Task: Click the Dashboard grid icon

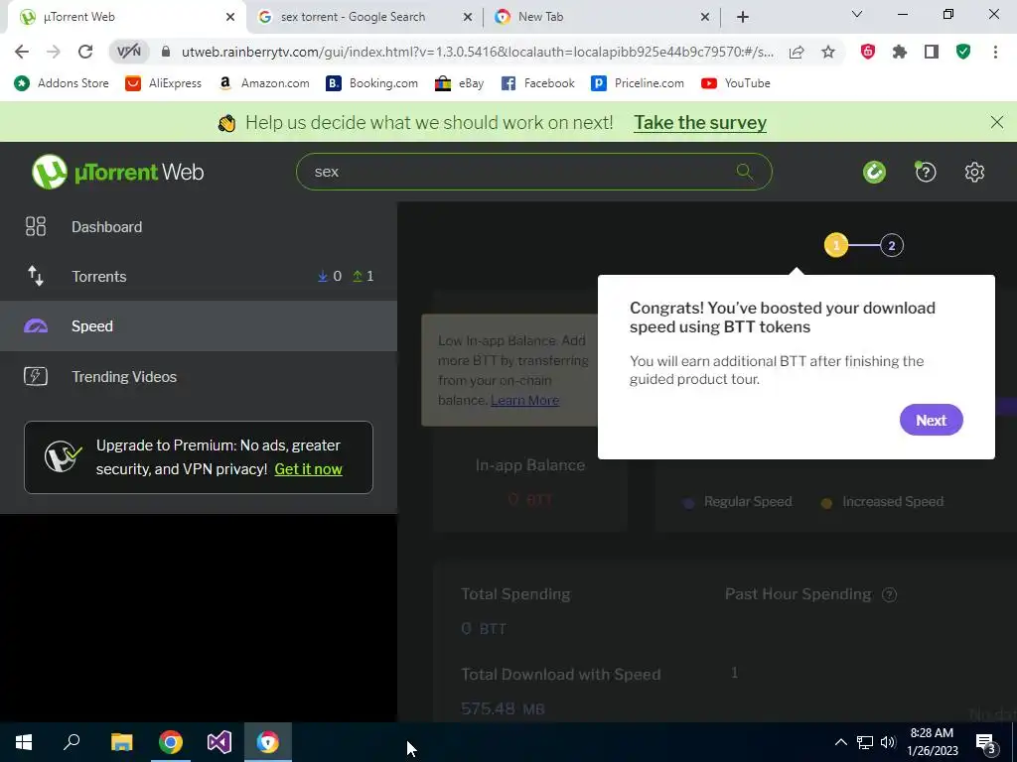Action: tap(36, 226)
